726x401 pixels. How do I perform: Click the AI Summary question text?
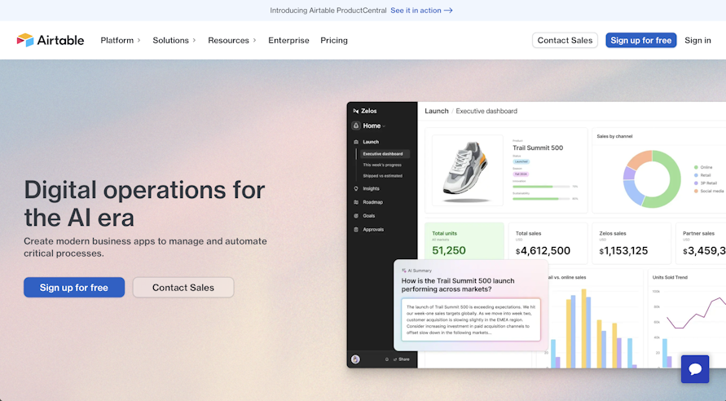[x=458, y=284]
